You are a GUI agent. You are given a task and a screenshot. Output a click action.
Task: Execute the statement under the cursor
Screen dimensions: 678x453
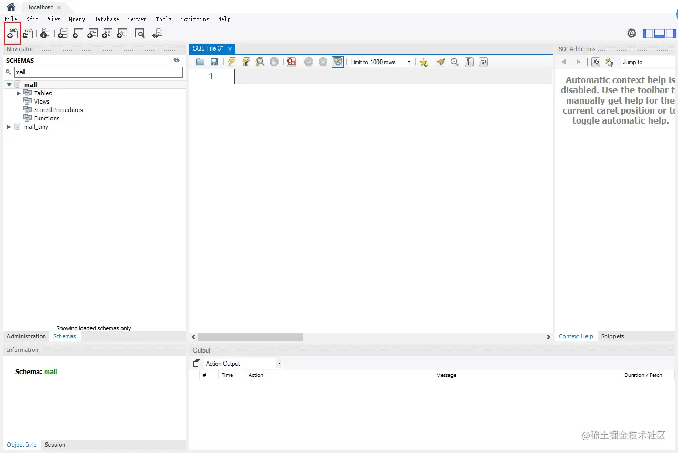coord(245,62)
